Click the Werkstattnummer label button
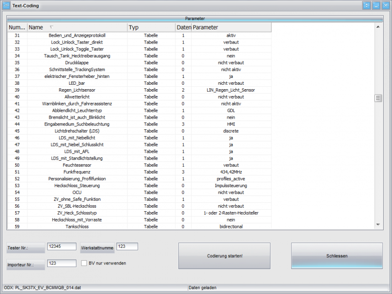 (x=97, y=248)
